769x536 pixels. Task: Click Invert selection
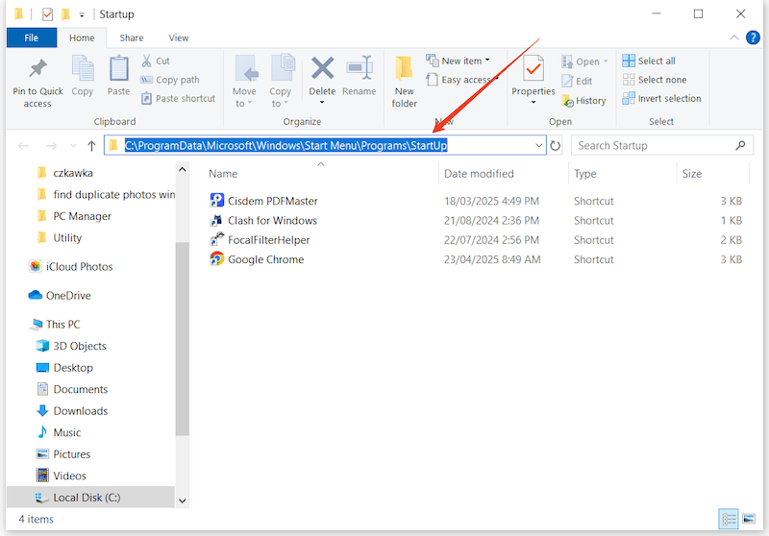point(661,99)
